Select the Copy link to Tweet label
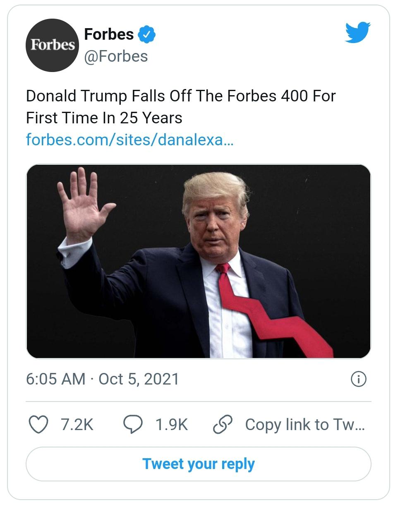This screenshot has width=398, height=505. click(x=305, y=425)
